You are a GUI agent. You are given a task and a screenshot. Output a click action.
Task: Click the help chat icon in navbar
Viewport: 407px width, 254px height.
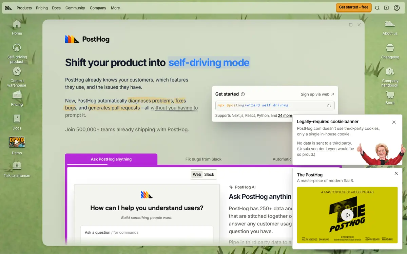[386, 8]
